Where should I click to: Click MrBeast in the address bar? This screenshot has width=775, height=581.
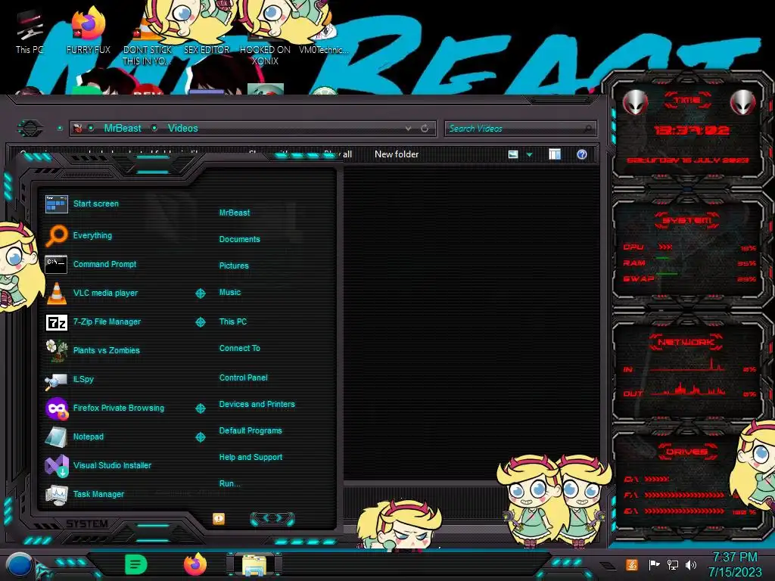[x=123, y=129]
